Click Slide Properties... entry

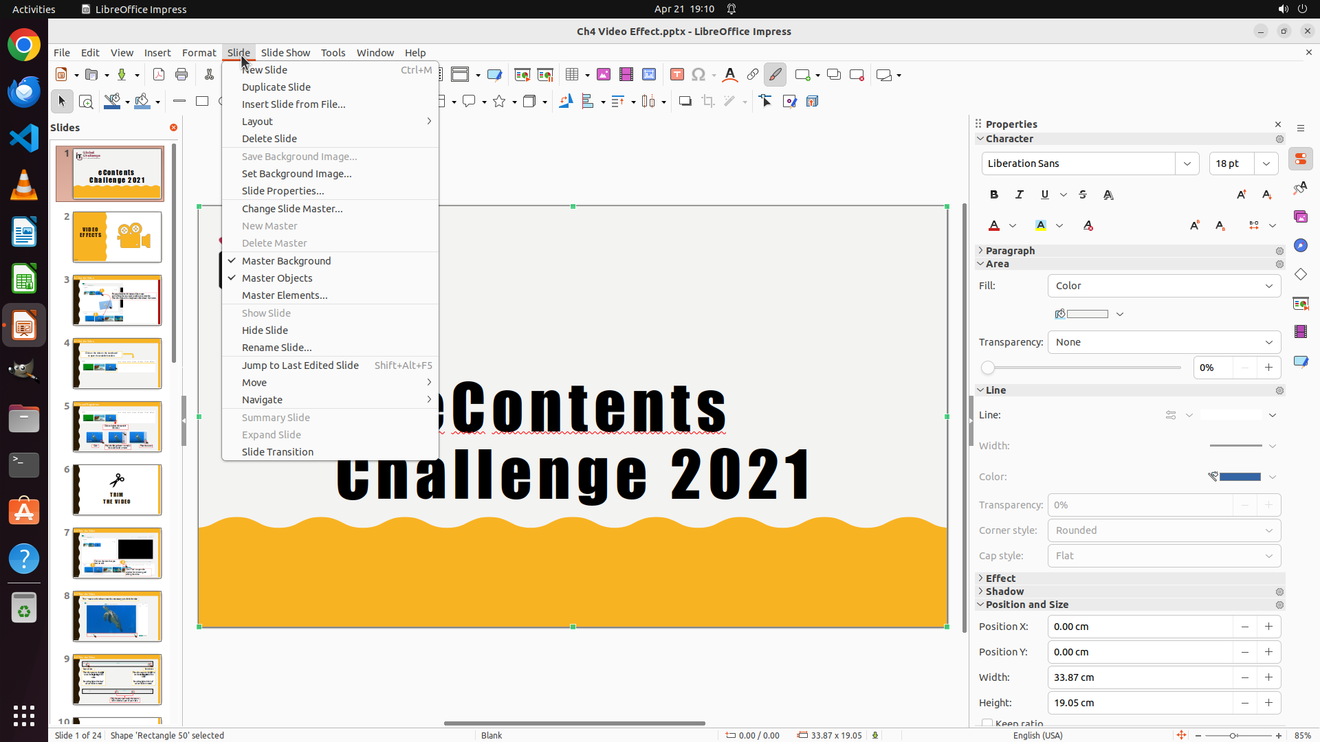[x=283, y=191]
